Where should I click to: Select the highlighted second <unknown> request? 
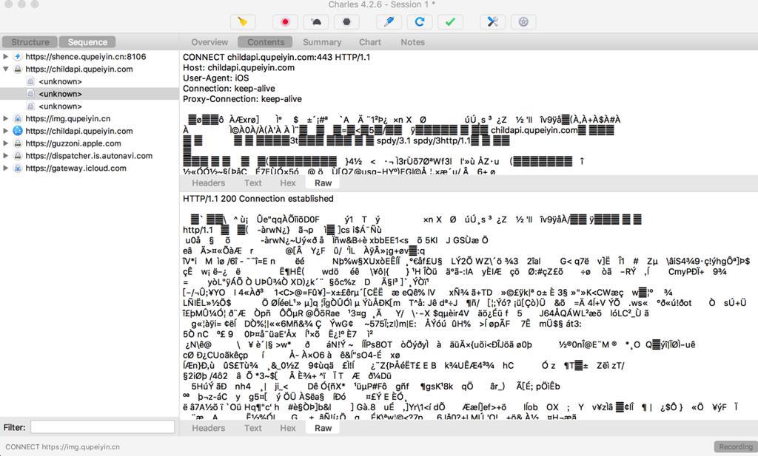click(x=90, y=94)
